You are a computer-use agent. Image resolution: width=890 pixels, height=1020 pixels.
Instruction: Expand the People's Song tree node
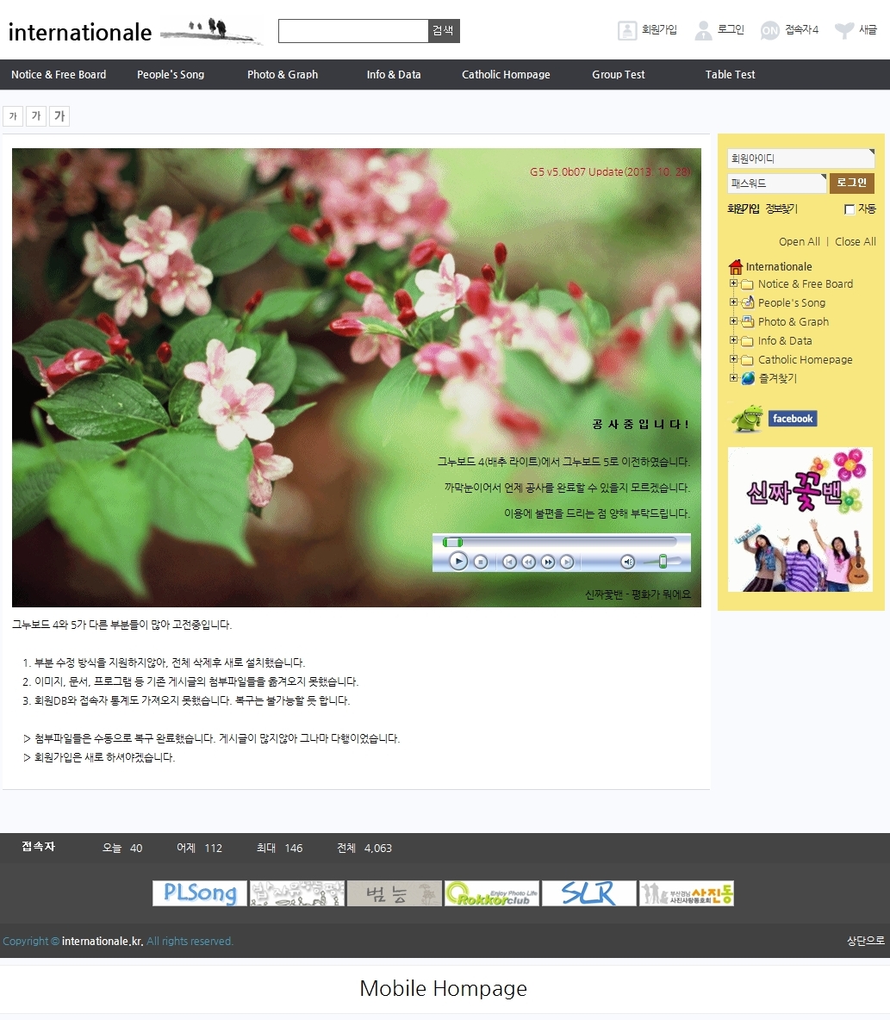734,302
